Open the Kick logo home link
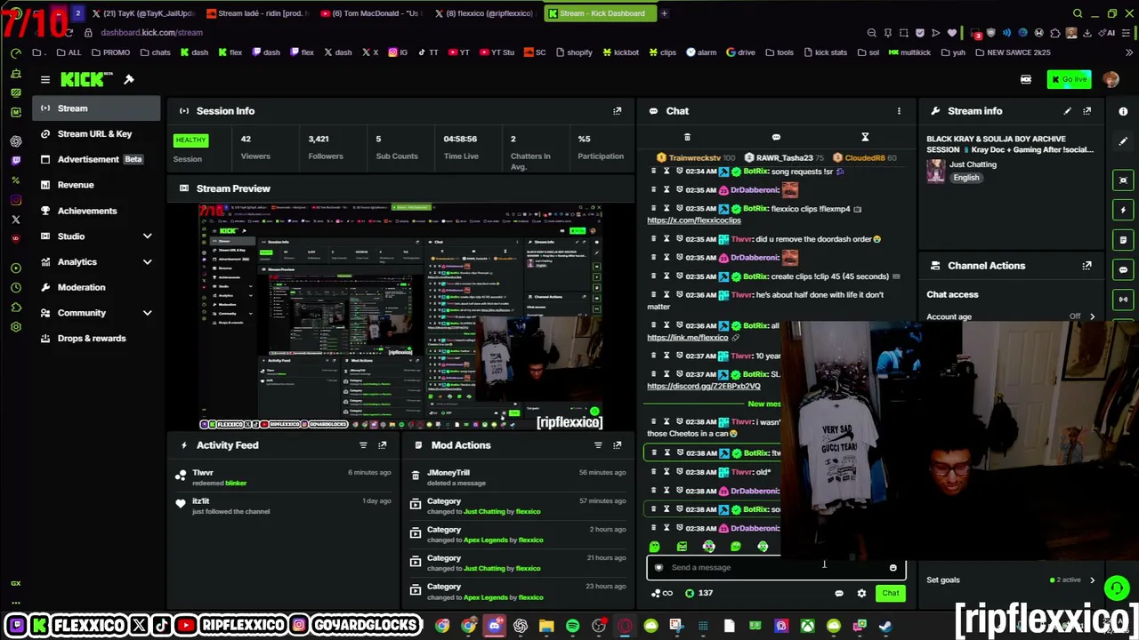 pyautogui.click(x=83, y=80)
